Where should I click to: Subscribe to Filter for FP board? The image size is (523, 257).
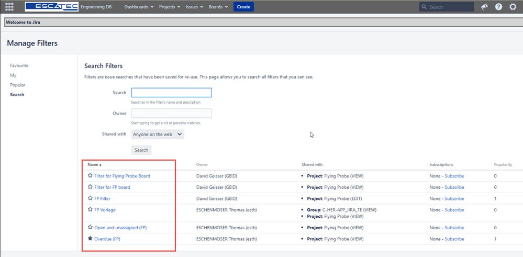coord(454,187)
